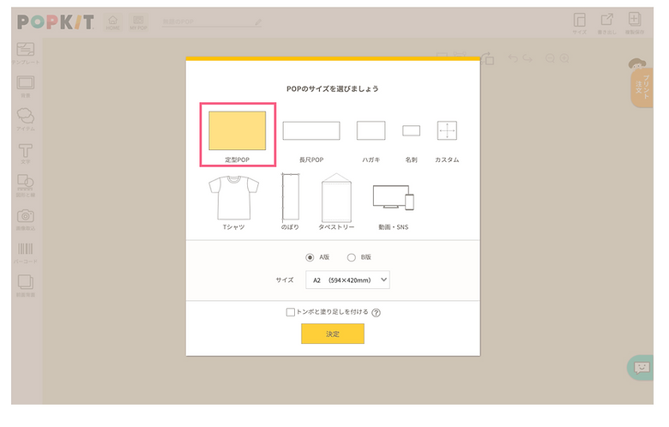669x427 pixels.
Task: Go to HOME via the house icon
Action: [x=112, y=22]
